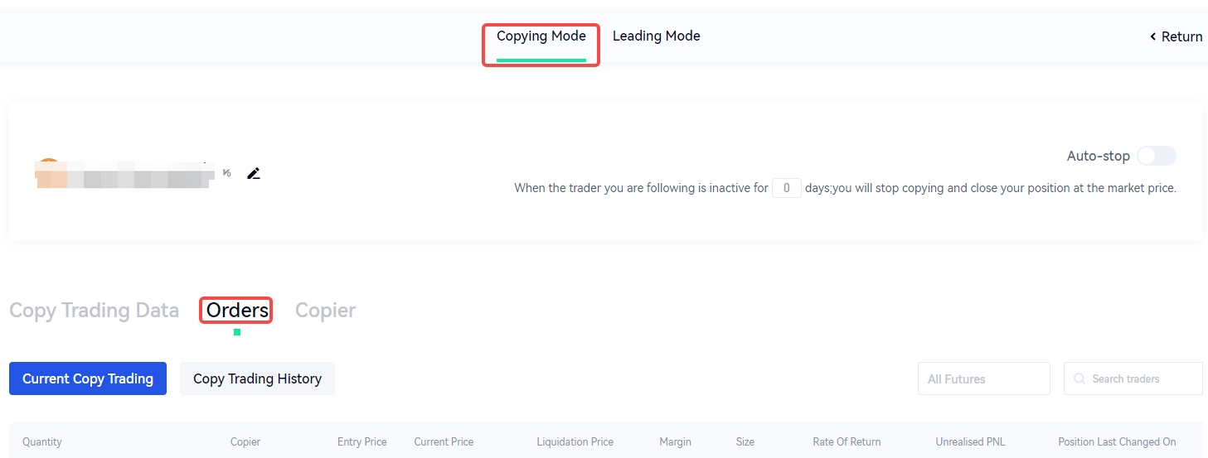This screenshot has height=458, width=1208.
Task: Click the Unrealised PNL column header
Action: pos(970,442)
